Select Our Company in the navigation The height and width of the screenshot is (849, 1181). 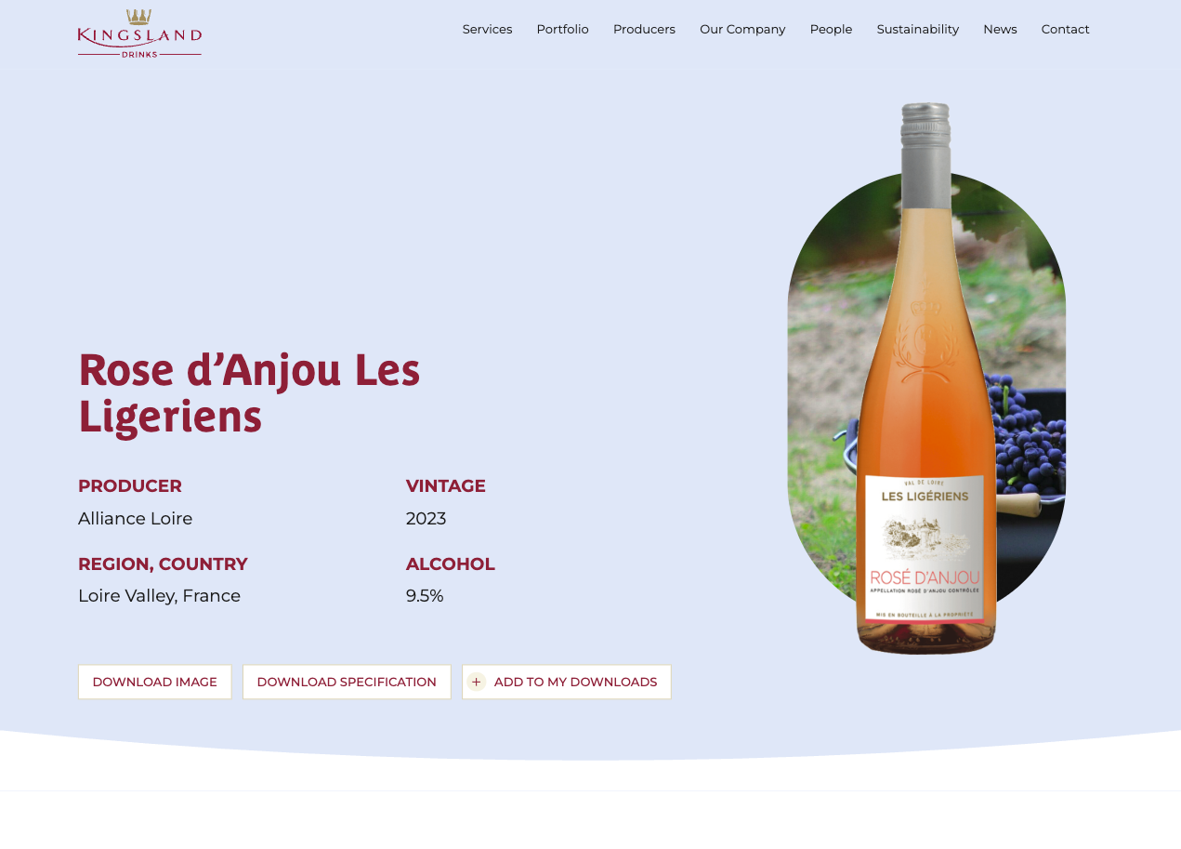(742, 29)
